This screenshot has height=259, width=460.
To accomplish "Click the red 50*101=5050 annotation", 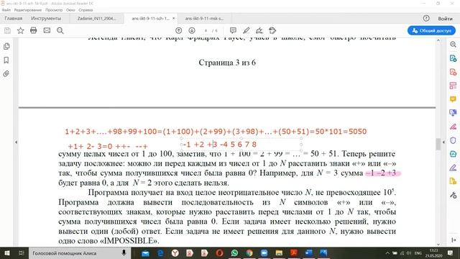I will tap(341, 131).
